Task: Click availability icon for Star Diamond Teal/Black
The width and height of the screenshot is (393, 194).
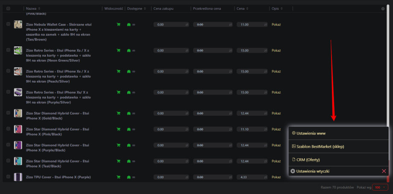Action: tap(129, 161)
